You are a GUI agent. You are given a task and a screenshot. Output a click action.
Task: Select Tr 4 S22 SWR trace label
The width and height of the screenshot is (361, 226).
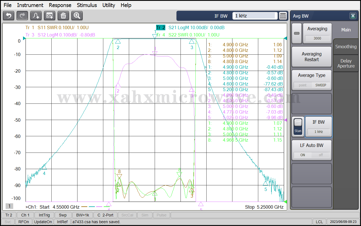188,35
